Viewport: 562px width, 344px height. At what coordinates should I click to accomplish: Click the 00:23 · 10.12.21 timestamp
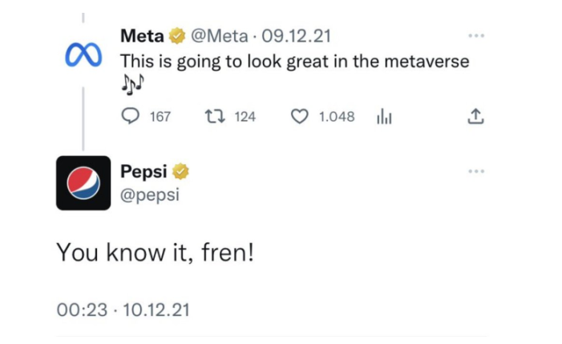click(123, 310)
